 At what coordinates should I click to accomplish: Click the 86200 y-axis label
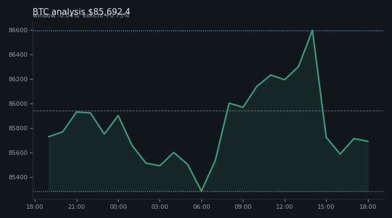pyautogui.click(x=18, y=80)
